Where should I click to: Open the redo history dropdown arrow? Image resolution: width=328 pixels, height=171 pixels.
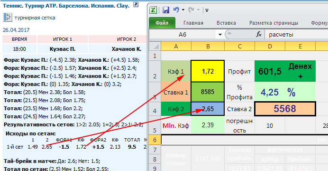click(x=198, y=10)
